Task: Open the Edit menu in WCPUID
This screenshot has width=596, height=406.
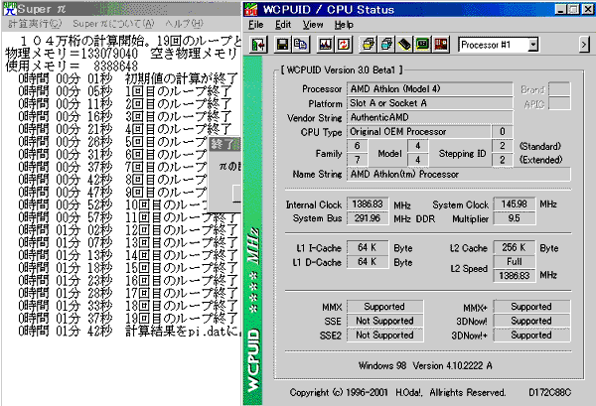Action: coord(283,25)
